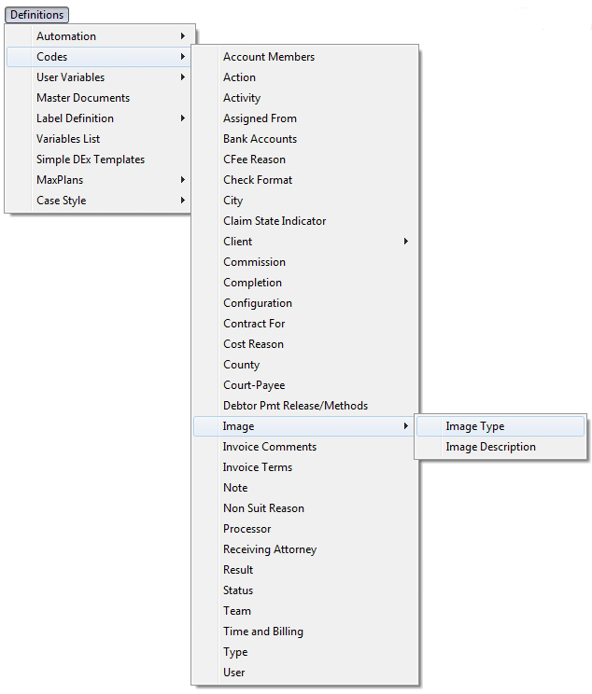Open the Case Style submenu
Image resolution: width=592 pixels, height=694 pixels.
[62, 201]
